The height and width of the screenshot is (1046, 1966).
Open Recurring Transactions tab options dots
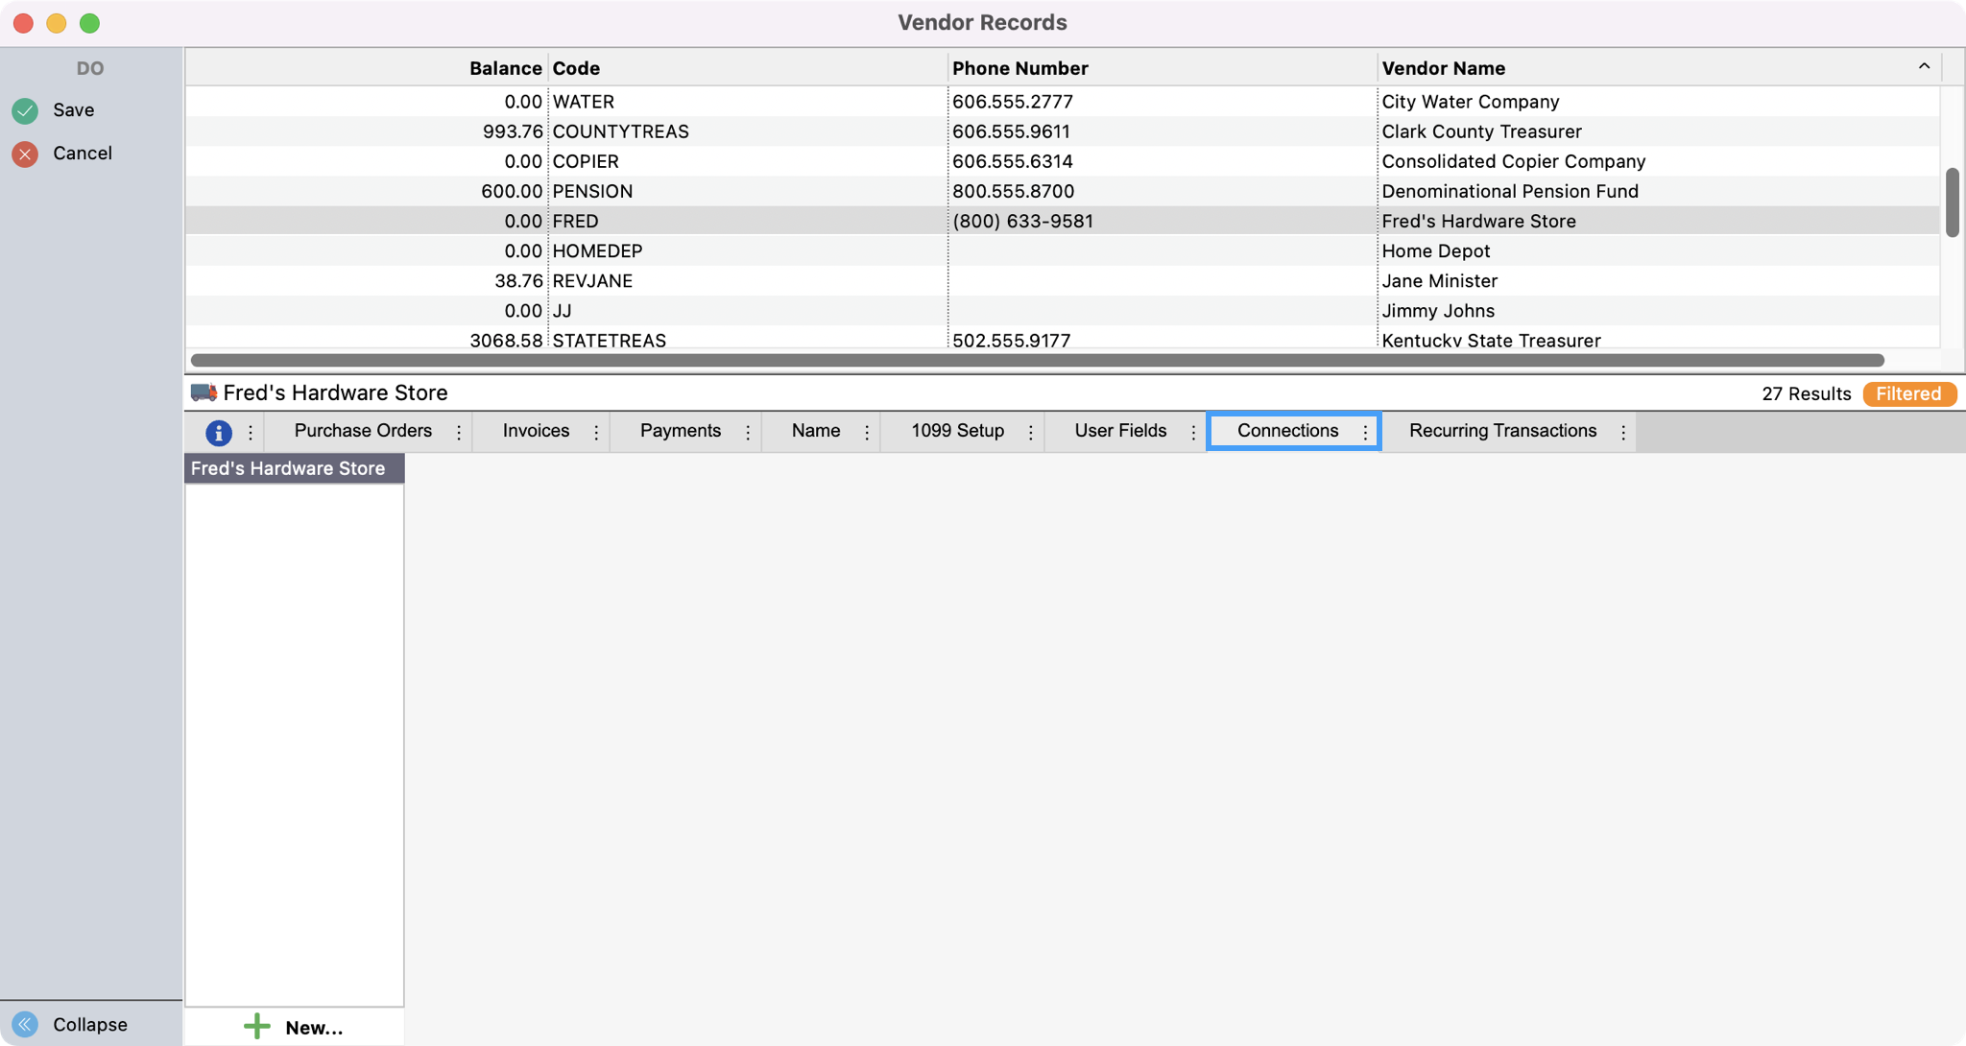pyautogui.click(x=1623, y=432)
